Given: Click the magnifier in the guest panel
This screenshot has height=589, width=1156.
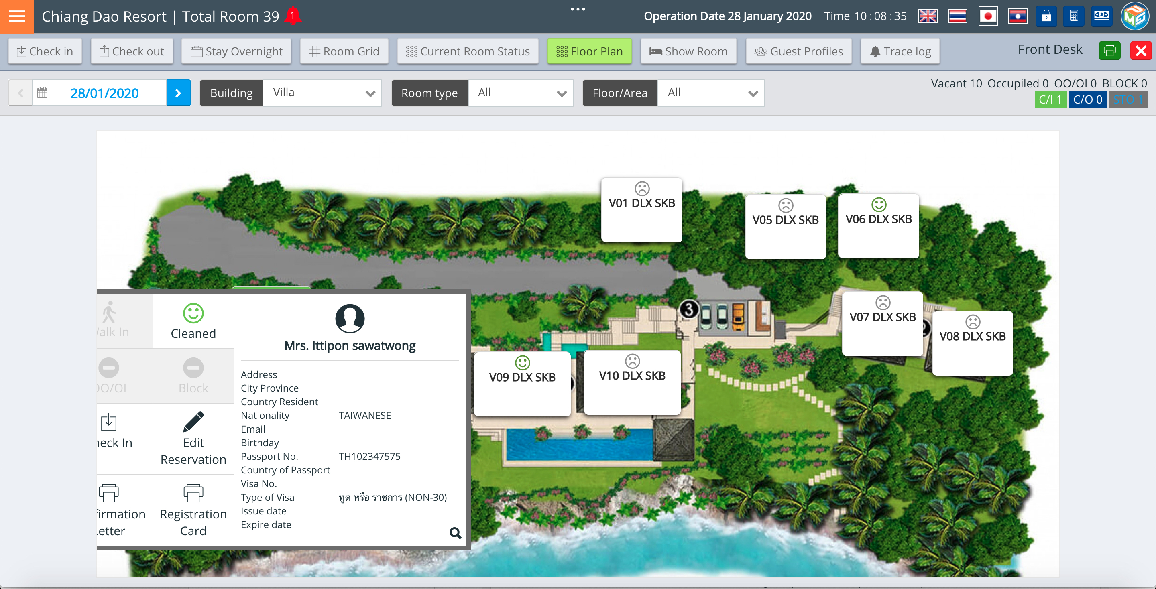Looking at the screenshot, I should pos(455,533).
